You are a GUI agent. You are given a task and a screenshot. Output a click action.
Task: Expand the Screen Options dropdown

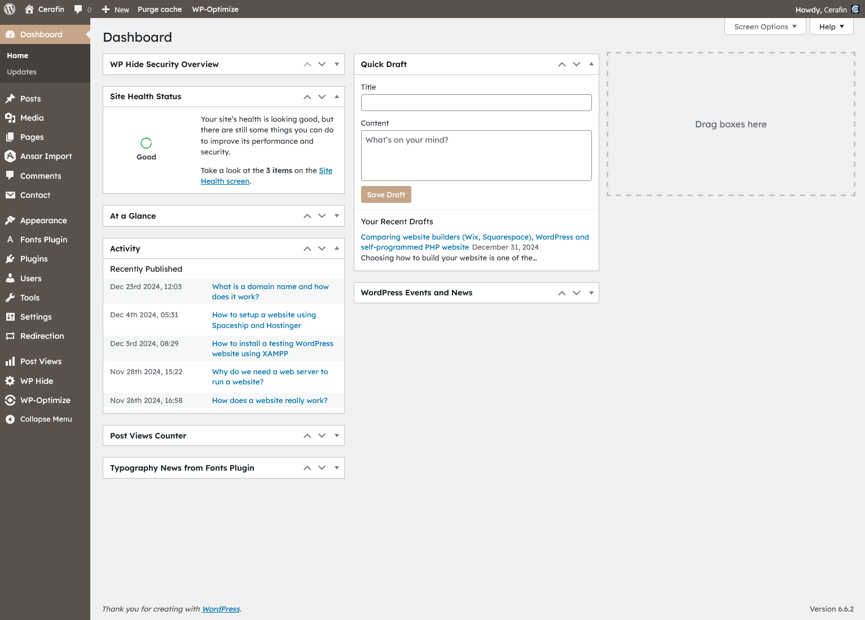click(x=765, y=26)
